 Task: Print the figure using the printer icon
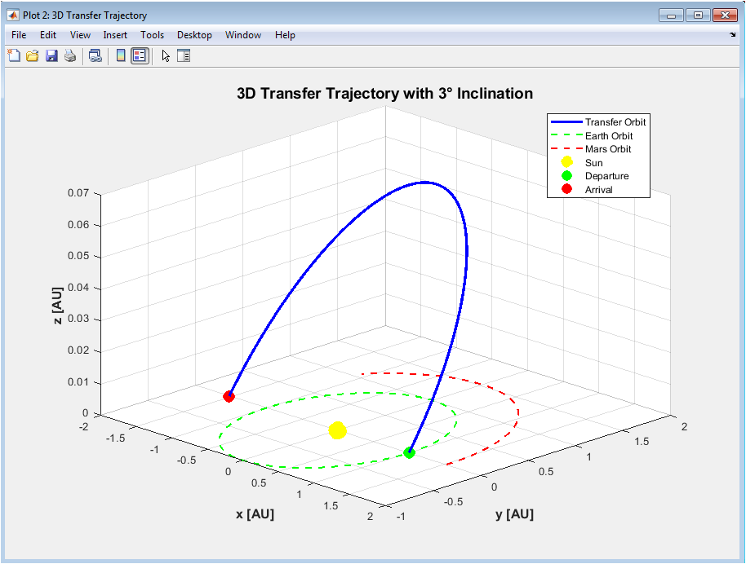click(x=70, y=55)
